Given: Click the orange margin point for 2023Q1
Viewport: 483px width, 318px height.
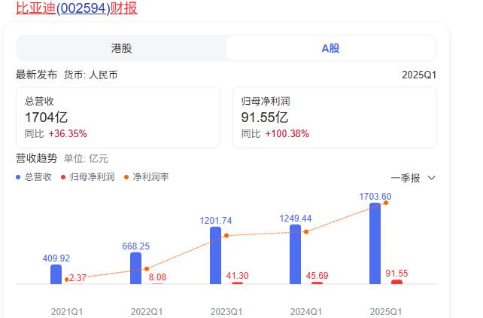Looking at the screenshot, I should click(226, 235).
